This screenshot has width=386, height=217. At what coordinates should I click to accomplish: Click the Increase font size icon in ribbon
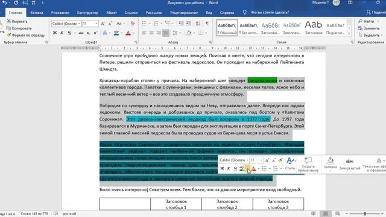(x=103, y=24)
